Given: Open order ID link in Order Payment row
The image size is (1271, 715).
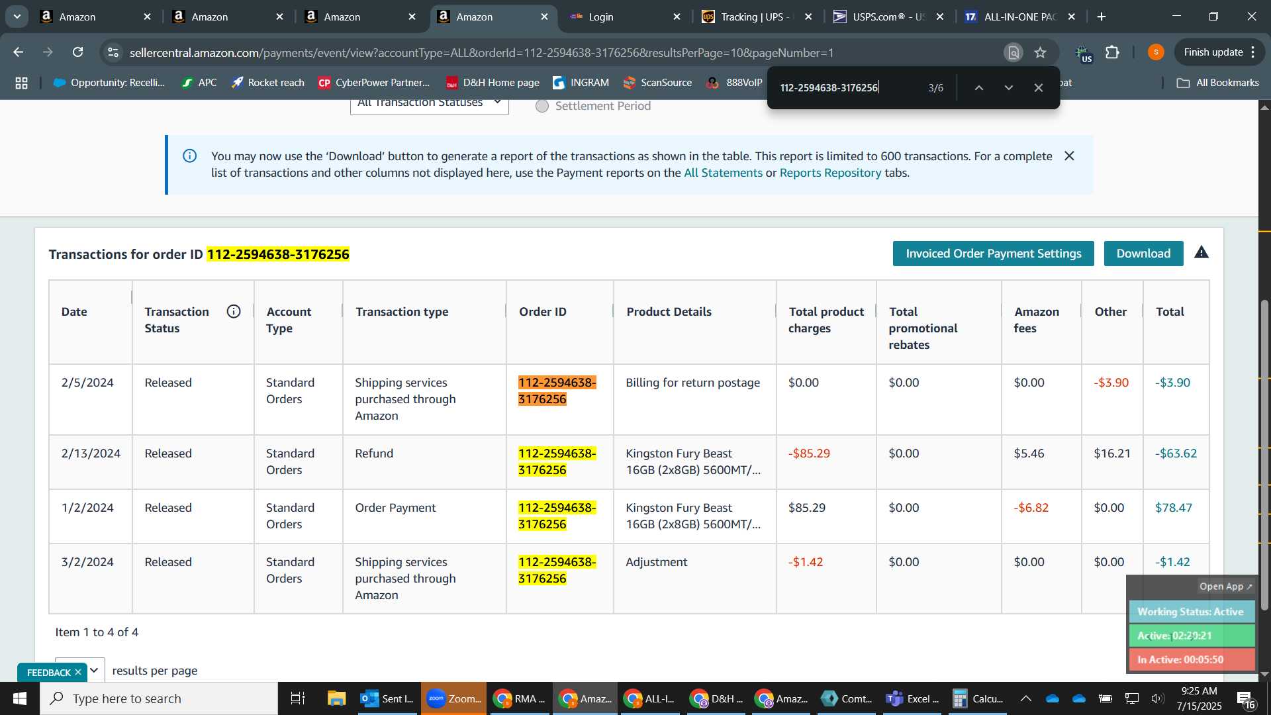Looking at the screenshot, I should coord(557,516).
